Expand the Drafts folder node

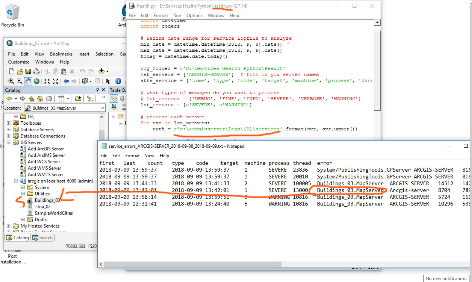click(23, 219)
